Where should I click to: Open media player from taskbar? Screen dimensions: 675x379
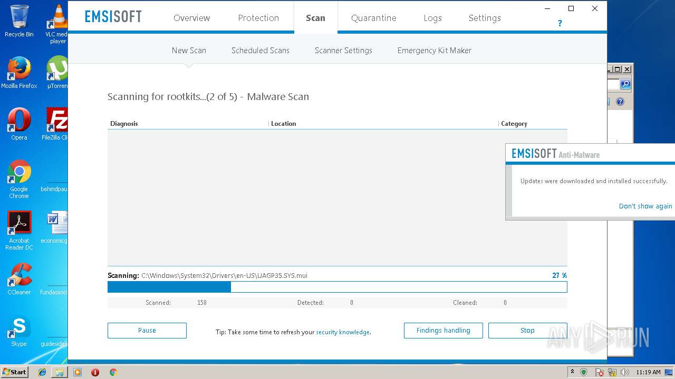78,372
